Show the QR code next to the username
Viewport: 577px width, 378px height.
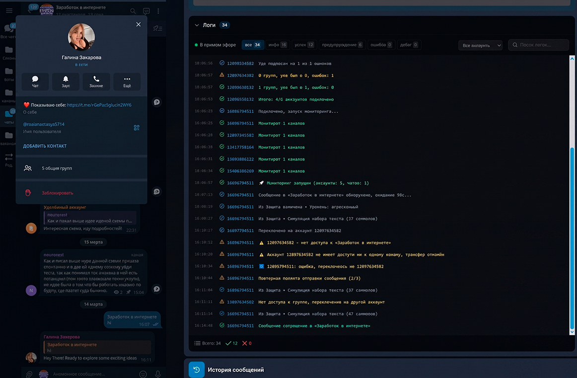tap(137, 128)
